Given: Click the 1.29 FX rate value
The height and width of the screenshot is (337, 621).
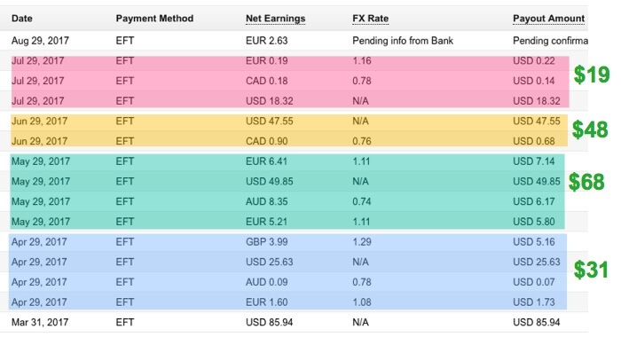Looking at the screenshot, I should (362, 242).
